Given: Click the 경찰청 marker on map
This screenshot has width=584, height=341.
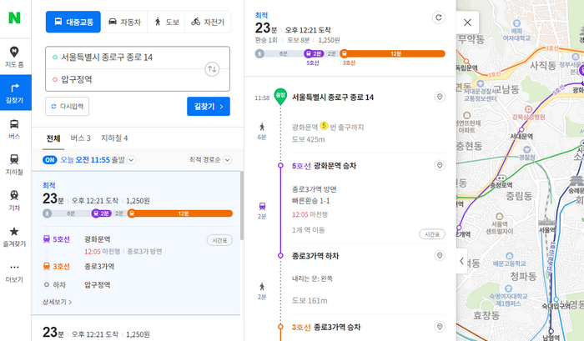Looking at the screenshot, I should (x=527, y=150).
